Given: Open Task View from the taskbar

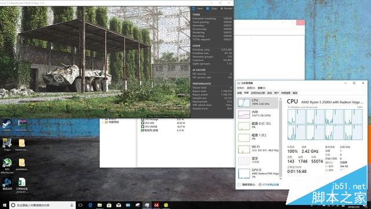Looking at the screenshot, I should [81, 205].
